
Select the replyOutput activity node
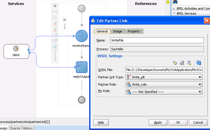(x=82, y=67)
